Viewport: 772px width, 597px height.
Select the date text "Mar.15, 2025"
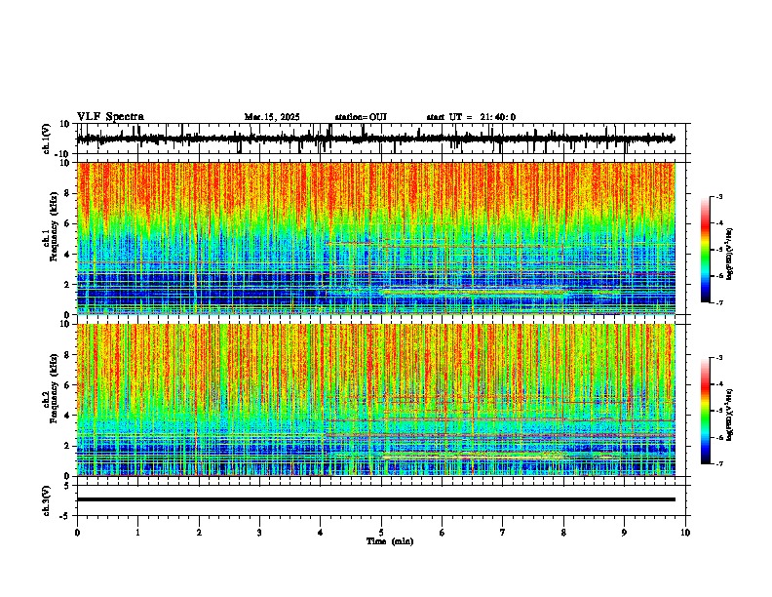tap(272, 117)
